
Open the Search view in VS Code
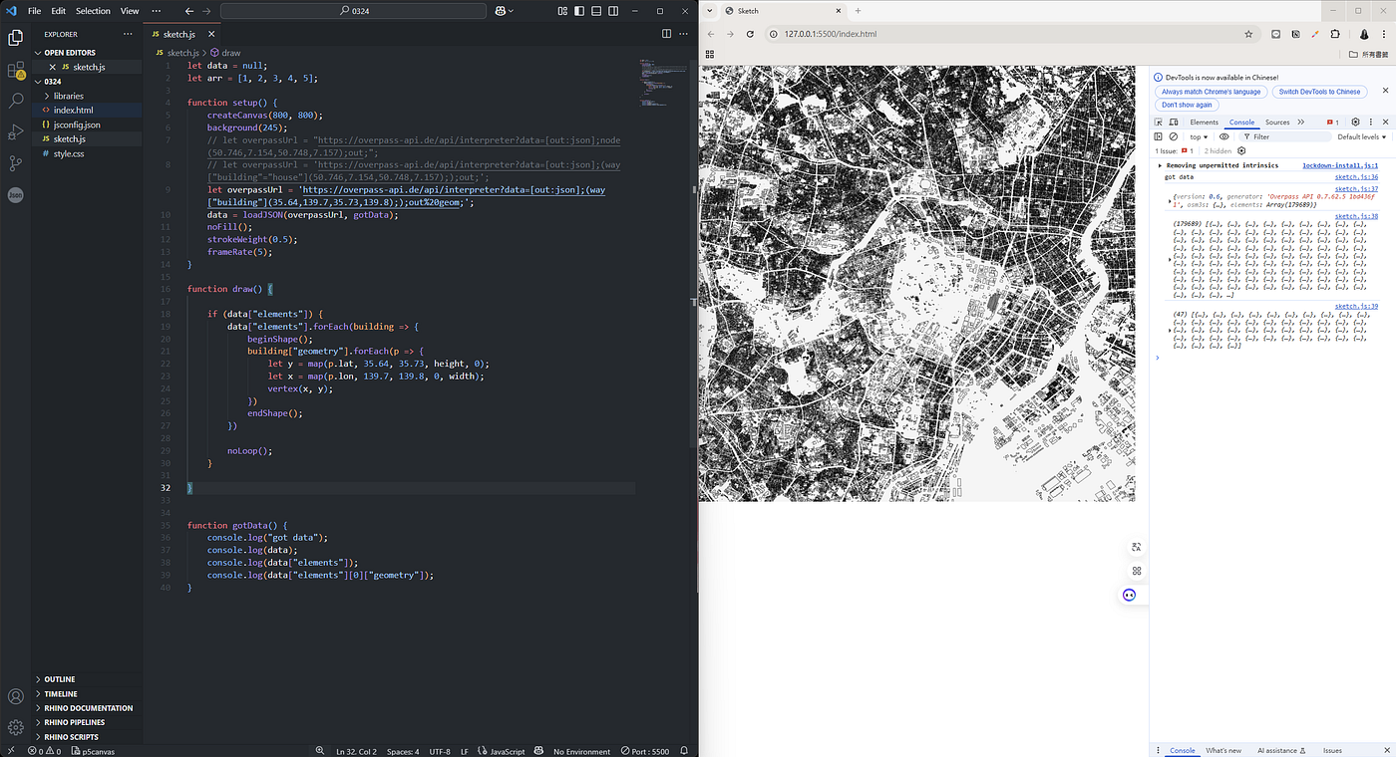[x=15, y=101]
